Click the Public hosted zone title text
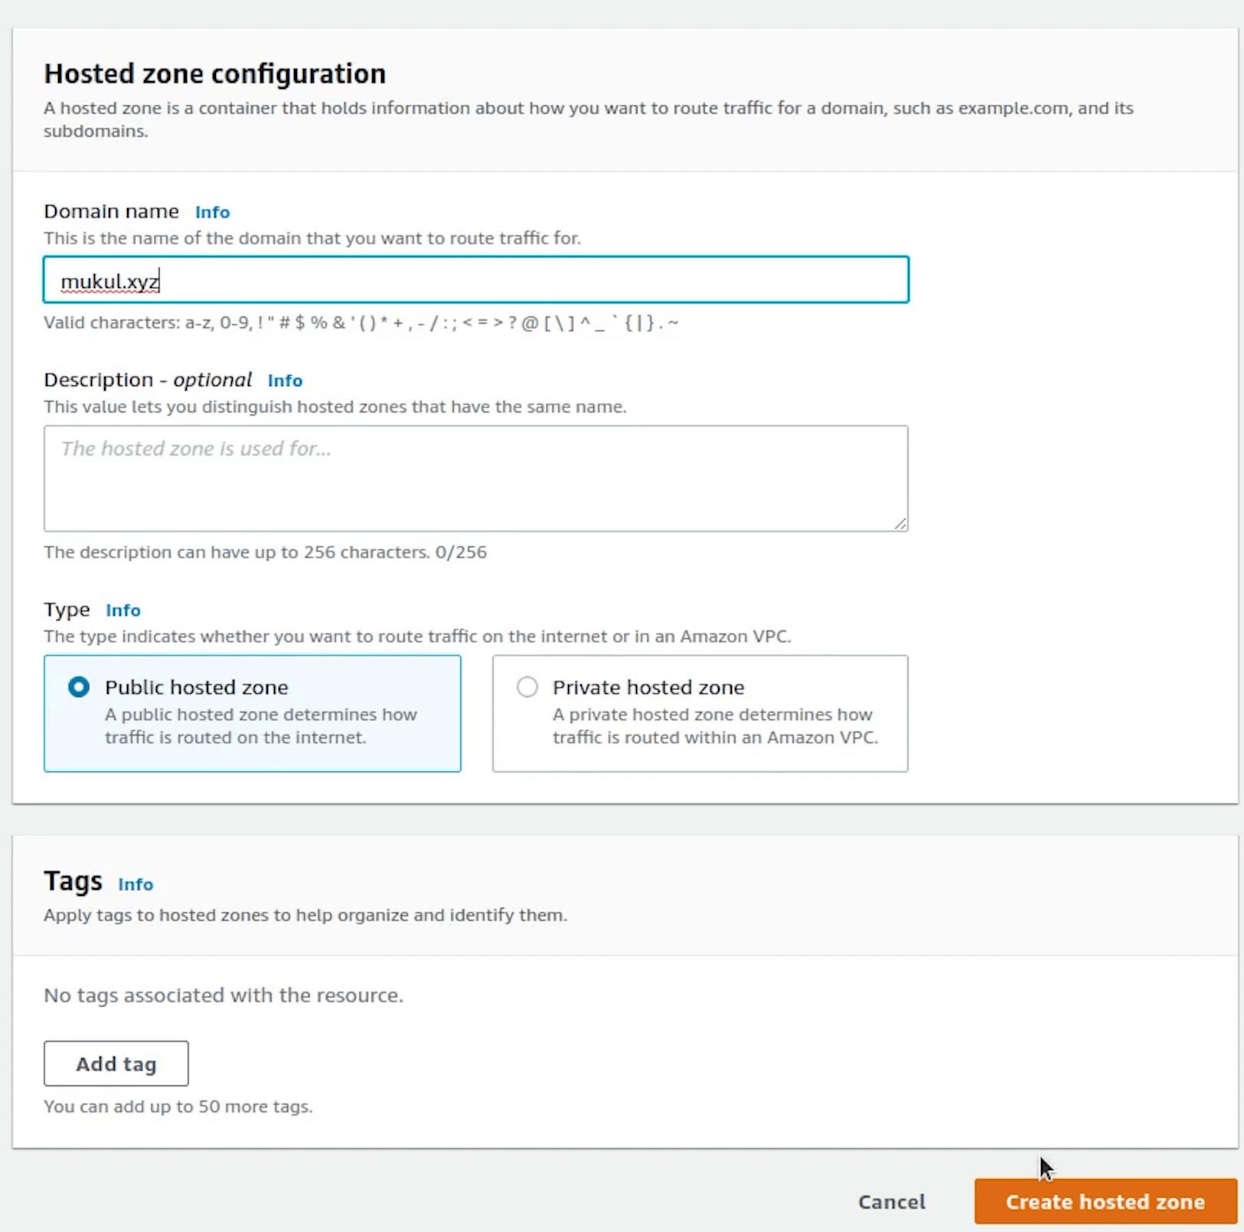 (x=196, y=688)
